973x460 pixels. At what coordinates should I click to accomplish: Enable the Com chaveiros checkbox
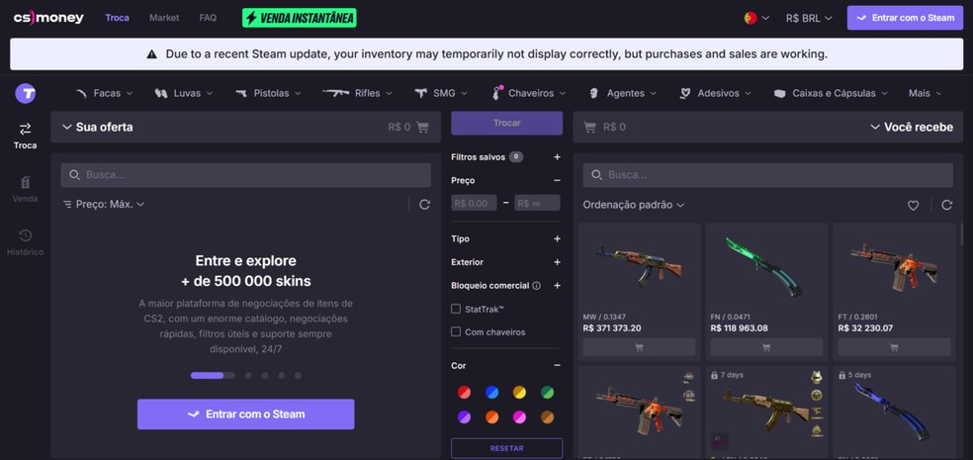(456, 332)
